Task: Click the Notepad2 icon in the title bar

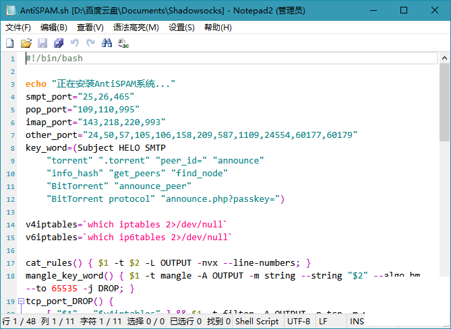Action: [11, 10]
